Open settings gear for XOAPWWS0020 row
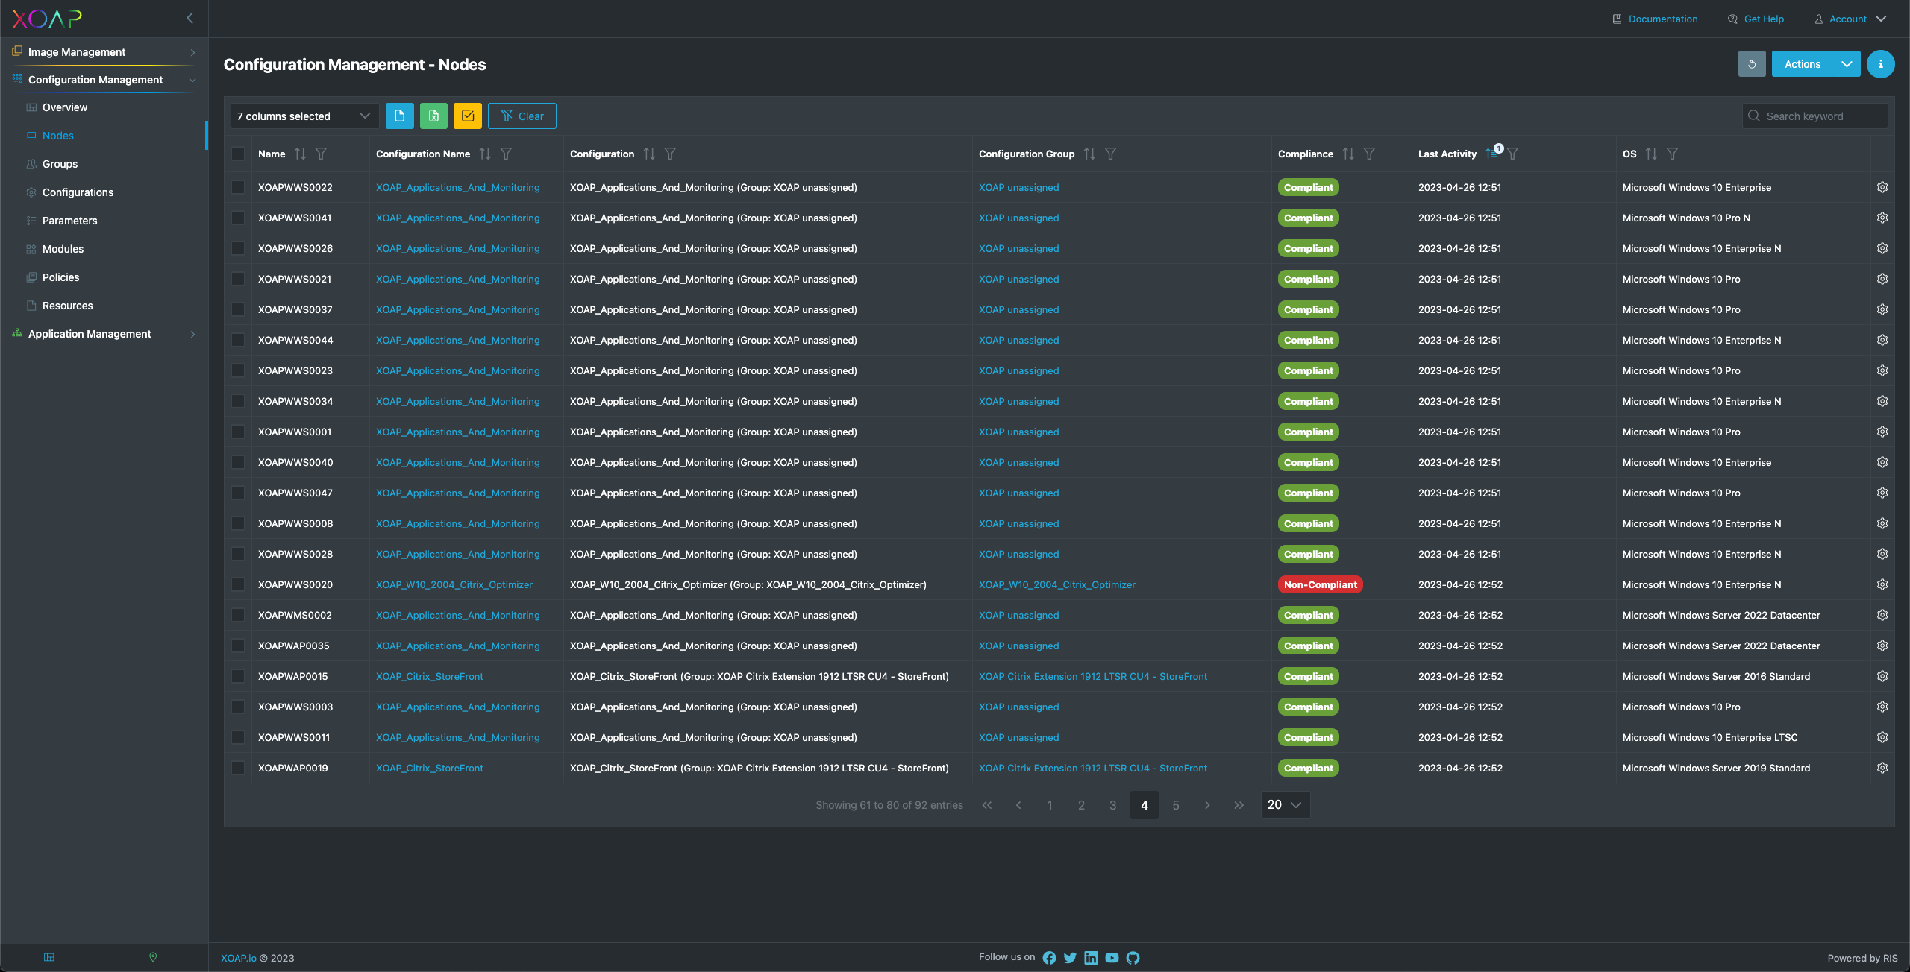This screenshot has width=1910, height=972. tap(1882, 584)
